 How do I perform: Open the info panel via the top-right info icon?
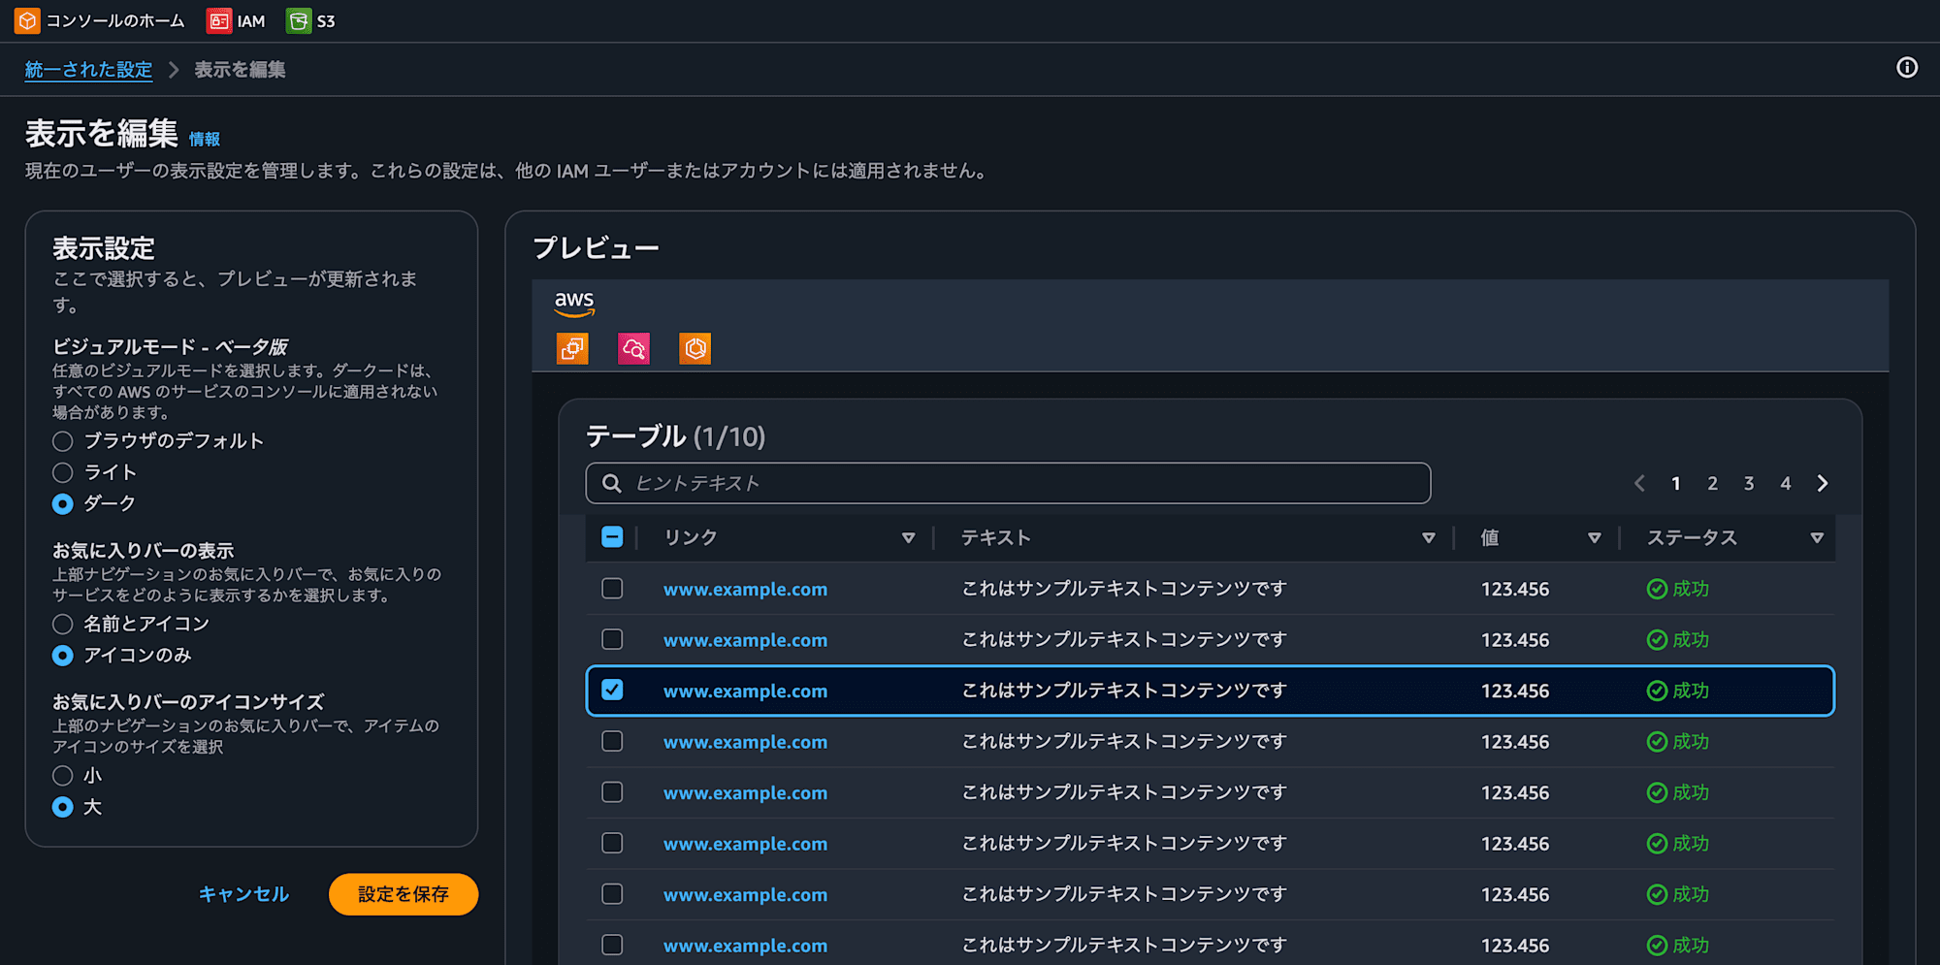(x=1907, y=67)
